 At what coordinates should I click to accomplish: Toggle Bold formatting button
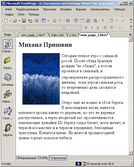click(86, 28)
